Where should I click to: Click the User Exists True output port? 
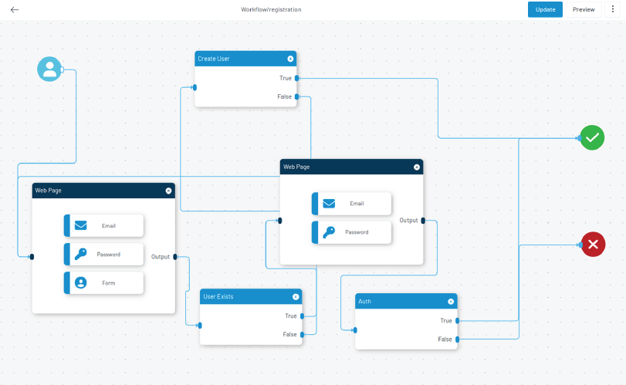click(x=303, y=316)
